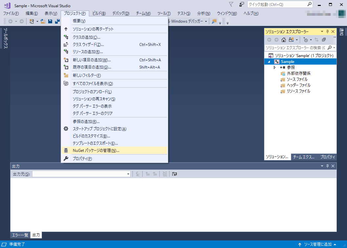Open Solution Explorer window position menu
The height and width of the screenshot is (248, 347).
coord(322,32)
